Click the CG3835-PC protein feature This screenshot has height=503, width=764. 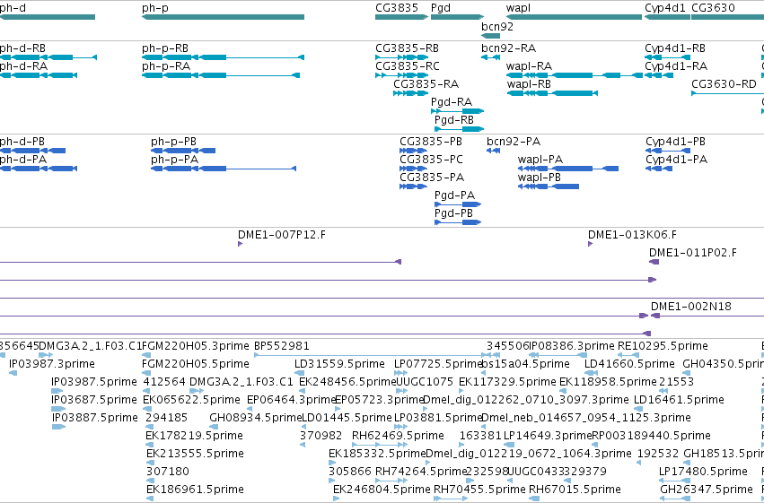413,169
